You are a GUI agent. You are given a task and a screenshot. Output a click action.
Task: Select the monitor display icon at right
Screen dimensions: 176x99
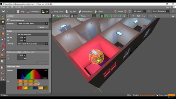[173, 16]
